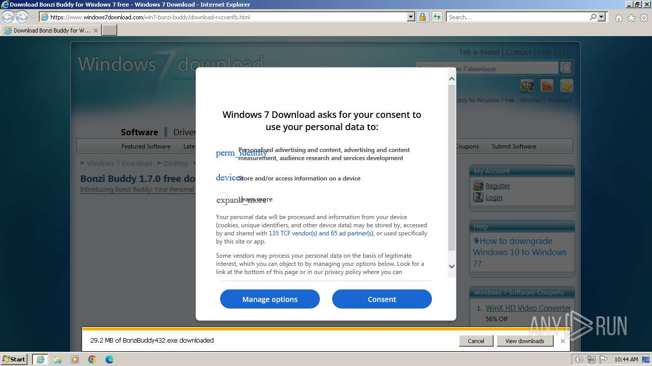Click the Login link

494,198
